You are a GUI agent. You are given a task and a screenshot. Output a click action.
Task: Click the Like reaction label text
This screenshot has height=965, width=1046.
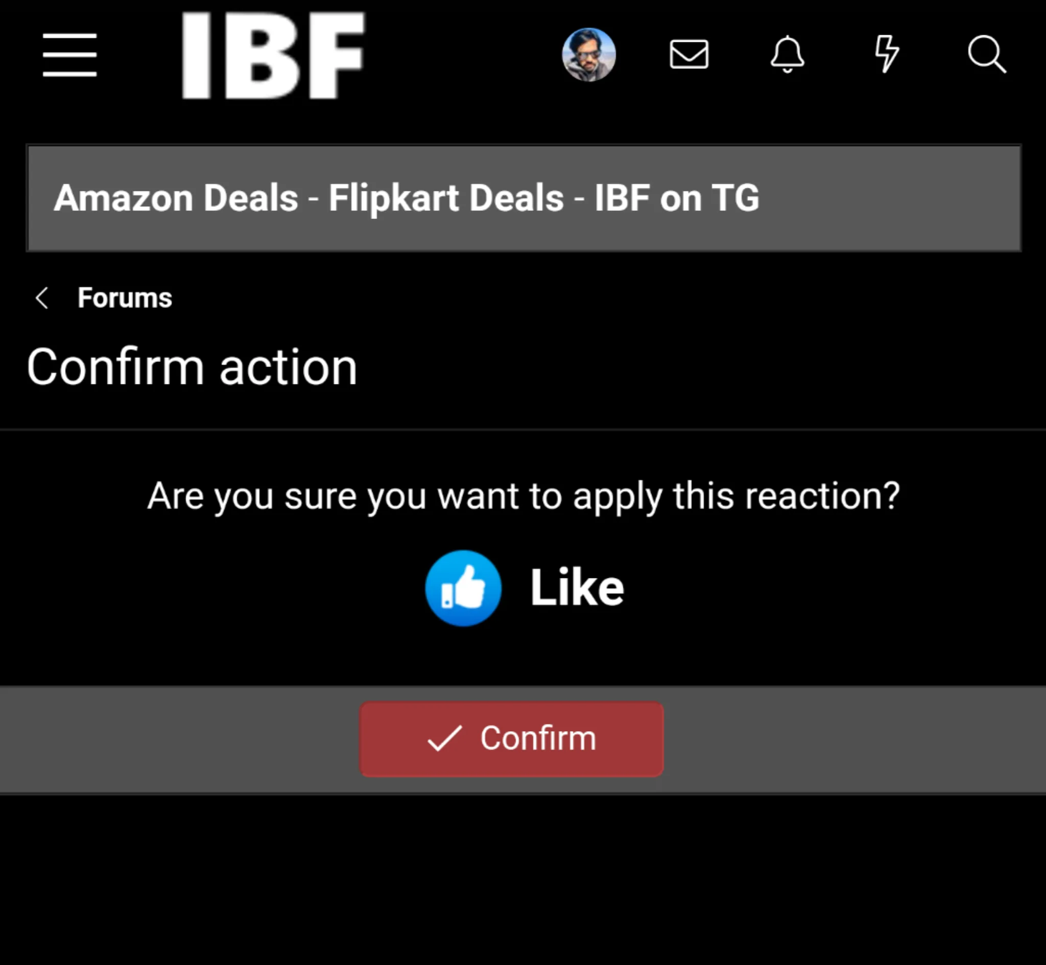click(577, 588)
